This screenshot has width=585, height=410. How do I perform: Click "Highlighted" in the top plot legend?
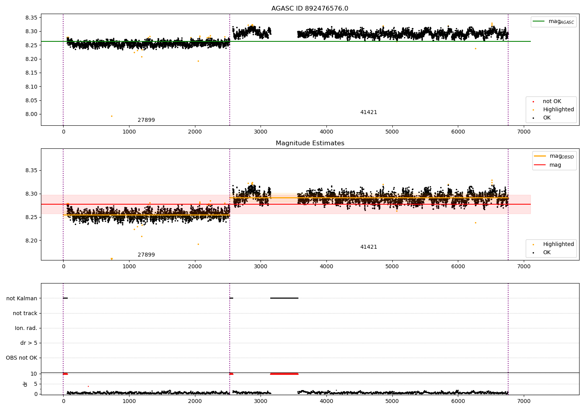[558, 110]
